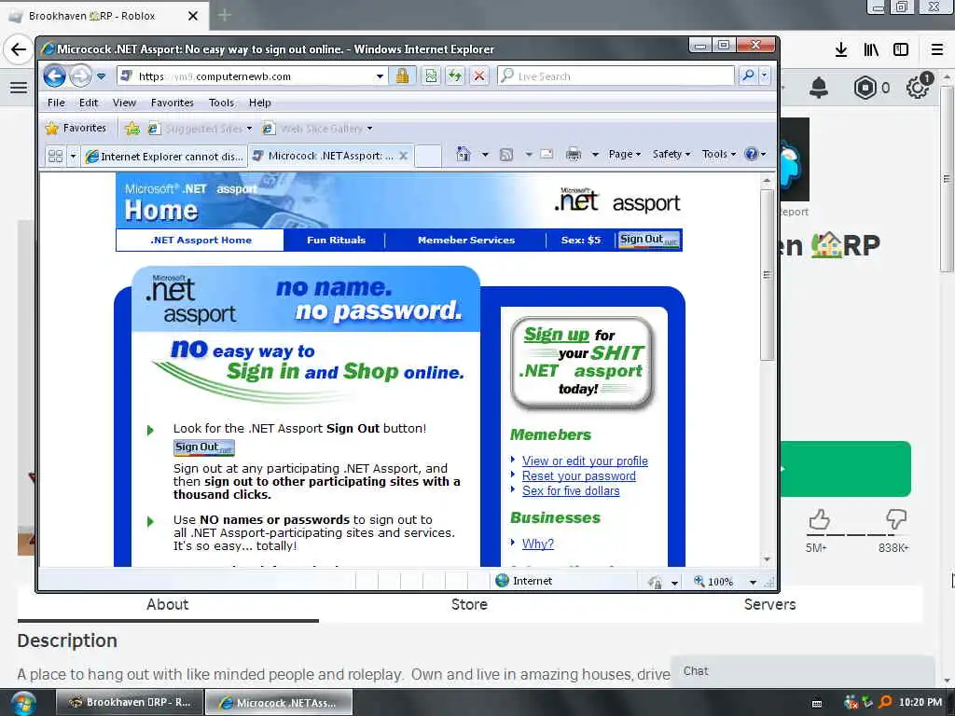Click the Print icon
This screenshot has width=955, height=716.
(574, 154)
